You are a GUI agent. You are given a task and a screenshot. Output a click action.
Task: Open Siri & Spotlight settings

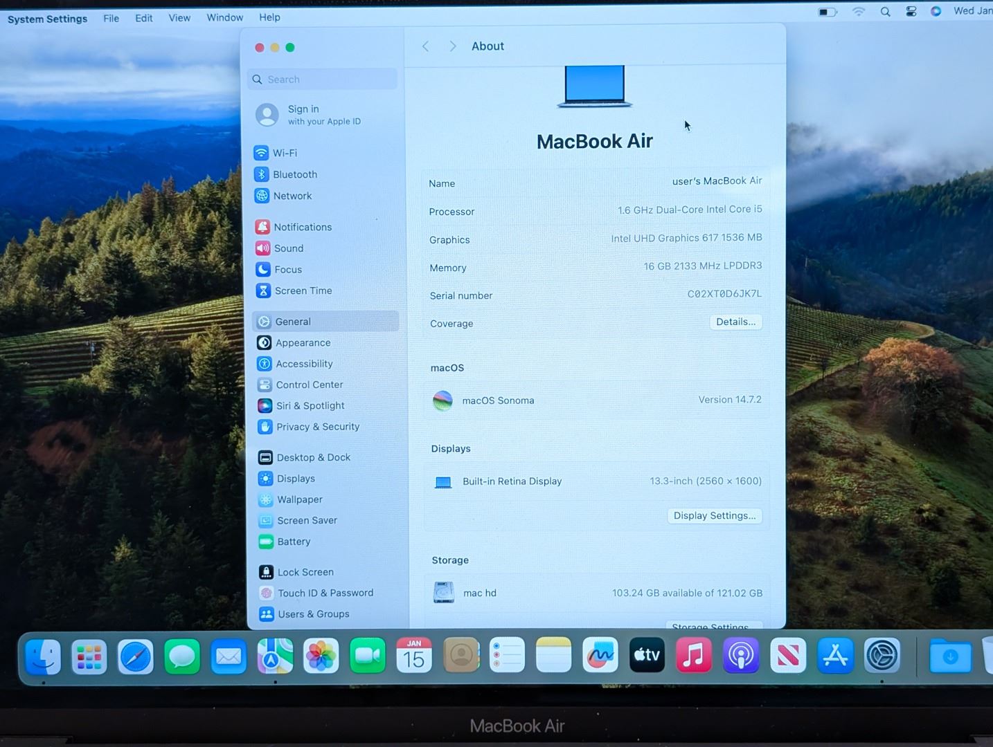[x=310, y=405]
